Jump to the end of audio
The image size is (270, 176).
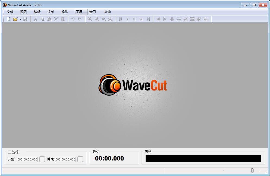(148, 19)
